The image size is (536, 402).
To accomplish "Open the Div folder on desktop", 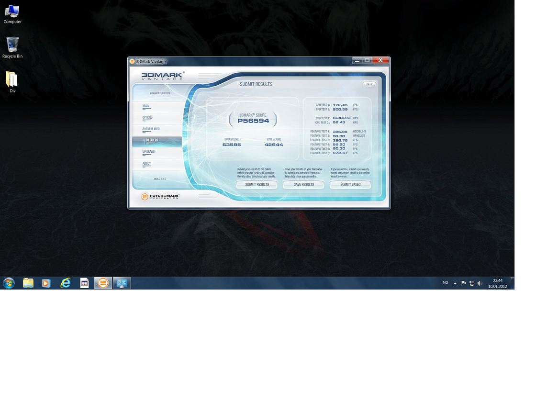I will (12, 82).
